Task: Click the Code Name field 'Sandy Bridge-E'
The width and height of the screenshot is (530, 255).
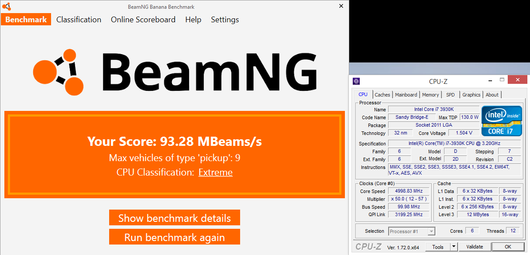Action: point(412,117)
